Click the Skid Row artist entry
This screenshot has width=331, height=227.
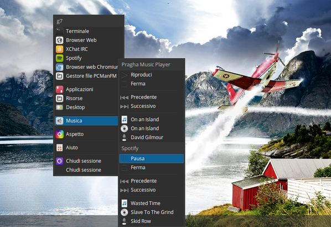click(152, 221)
